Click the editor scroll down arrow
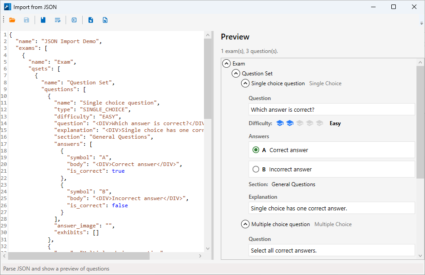425x275 pixels. 208,249
